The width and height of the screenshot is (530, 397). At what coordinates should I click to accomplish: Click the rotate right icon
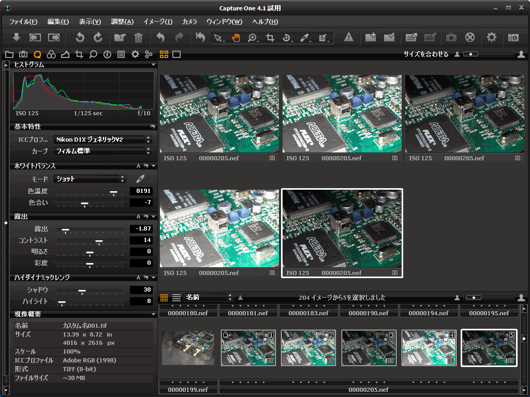tap(98, 37)
